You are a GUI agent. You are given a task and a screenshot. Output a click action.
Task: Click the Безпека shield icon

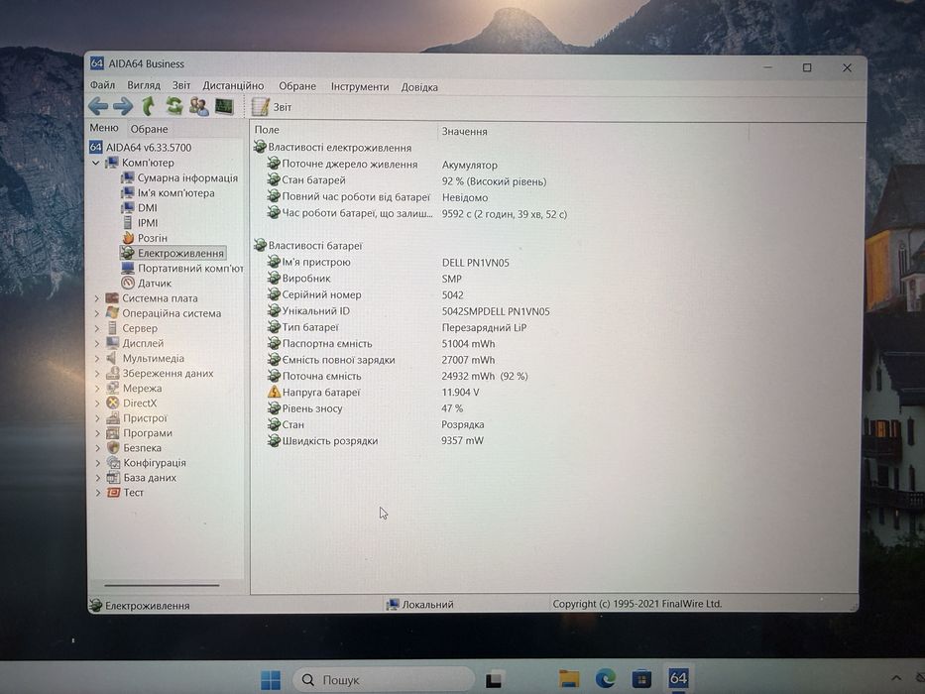pyautogui.click(x=113, y=447)
